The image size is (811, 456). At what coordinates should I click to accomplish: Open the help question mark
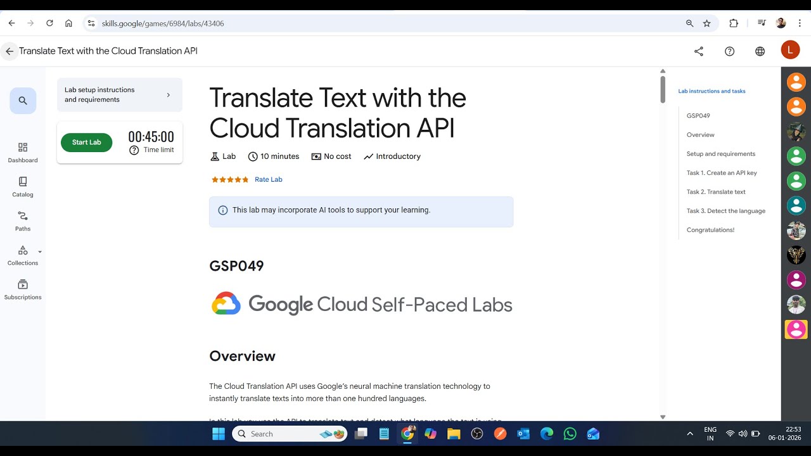pos(730,51)
